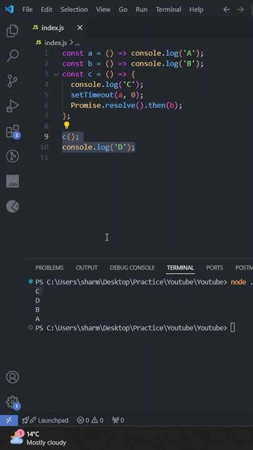The height and width of the screenshot is (450, 253).
Task: Click 'Promise' on line 6
Action: [x=86, y=106]
